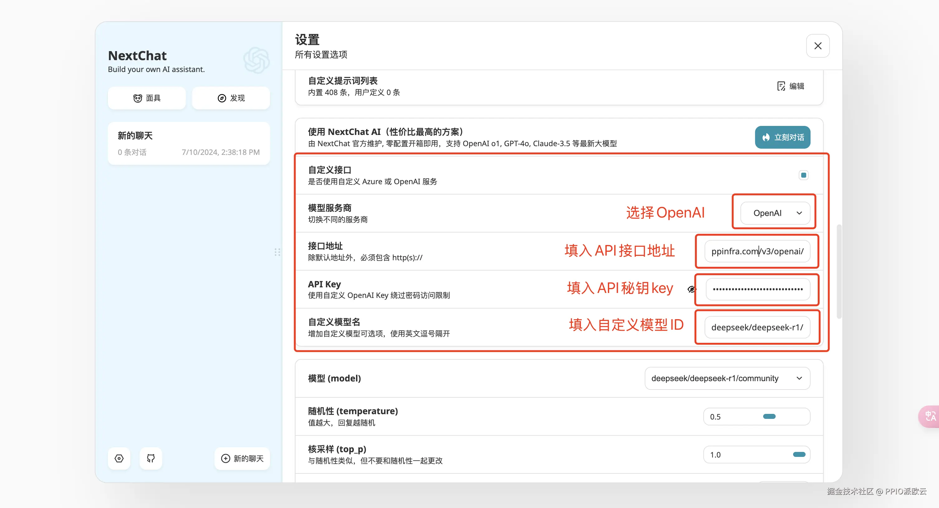Close the settings panel with X
This screenshot has height=508, width=939.
coord(818,46)
